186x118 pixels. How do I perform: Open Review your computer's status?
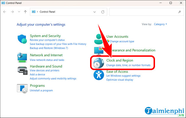point(47,40)
